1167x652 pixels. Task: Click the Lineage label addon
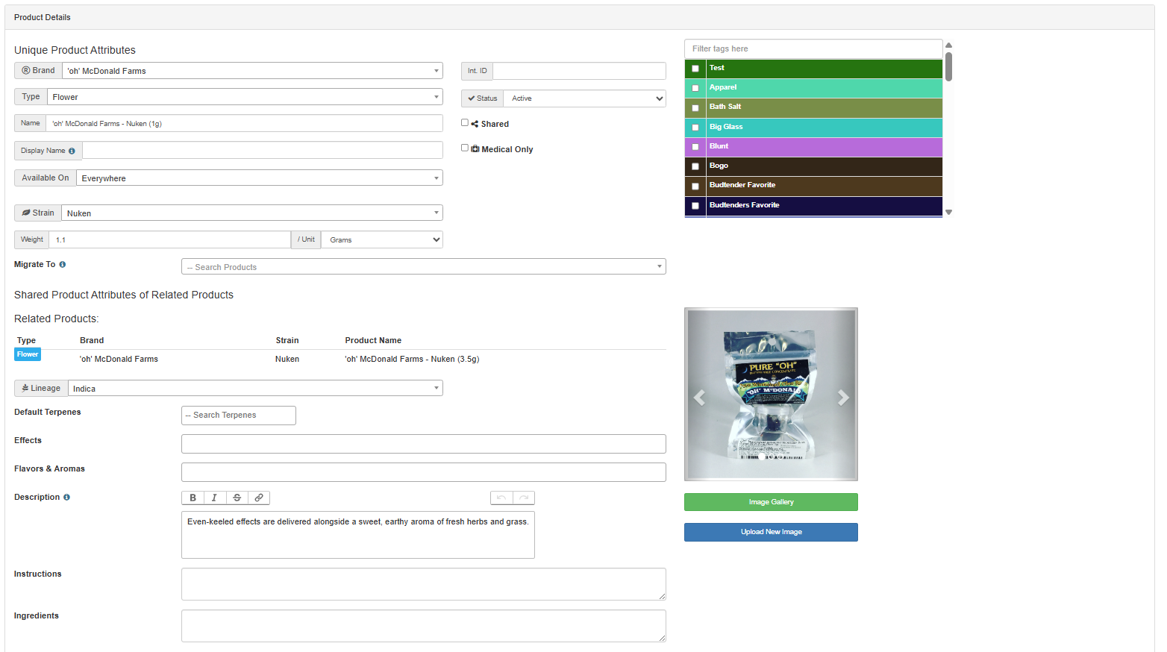pyautogui.click(x=41, y=388)
